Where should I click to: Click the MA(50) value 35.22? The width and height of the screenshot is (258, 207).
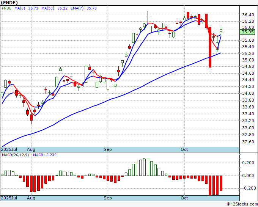tap(62, 8)
